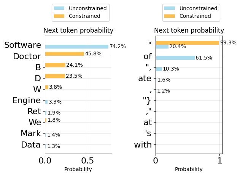This screenshot has width=240, height=176.
Task: Select the blue "of" bar at 61.5%
Action: (175, 58)
